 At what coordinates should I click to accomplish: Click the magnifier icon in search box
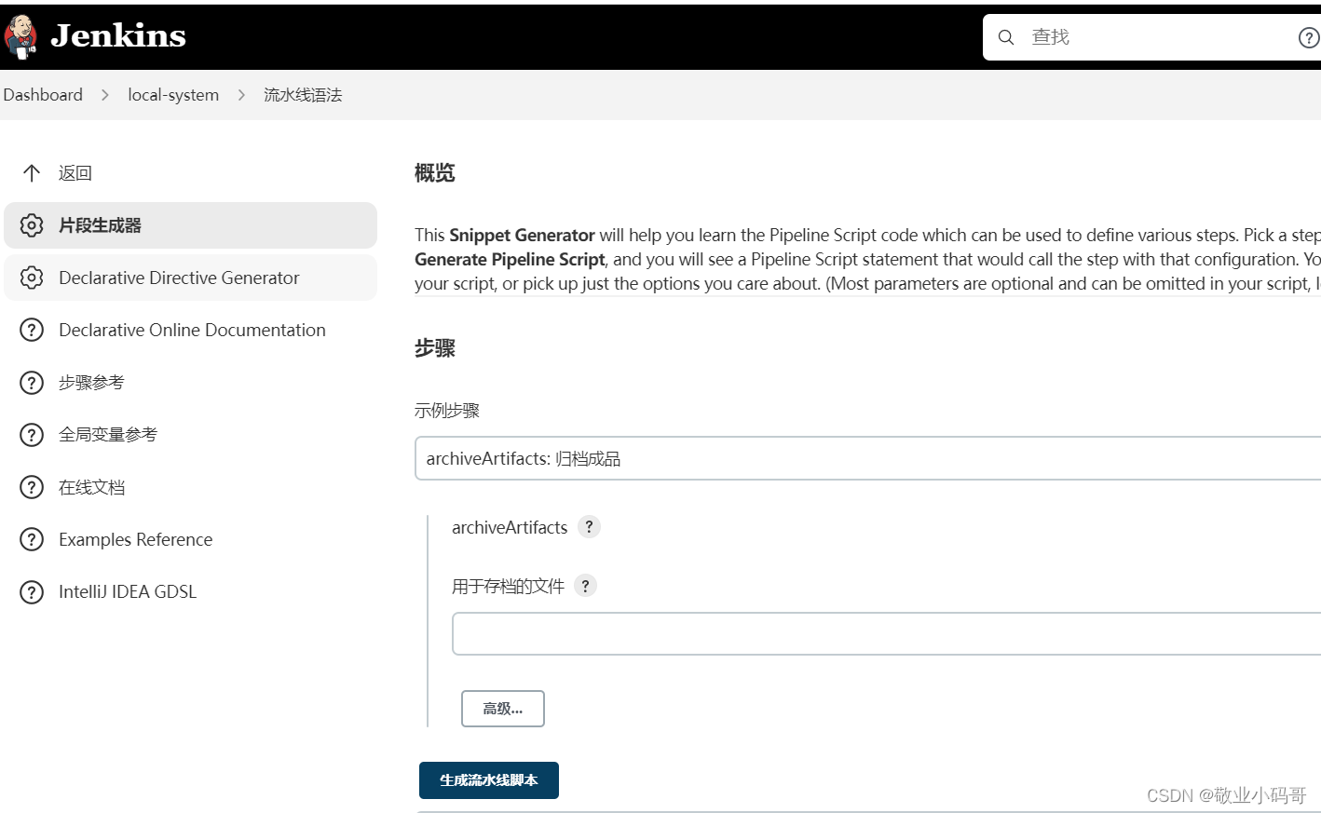1006,37
